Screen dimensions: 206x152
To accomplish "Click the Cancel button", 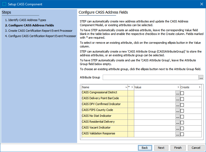I will (196, 148).
